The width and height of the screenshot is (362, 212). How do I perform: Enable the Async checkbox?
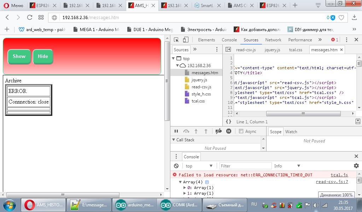click(x=241, y=131)
